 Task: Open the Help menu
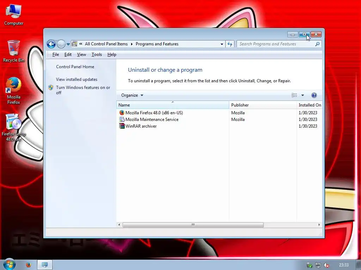[112, 54]
